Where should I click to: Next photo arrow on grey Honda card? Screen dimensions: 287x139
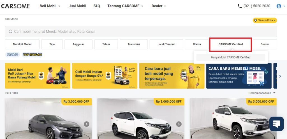point(87,124)
